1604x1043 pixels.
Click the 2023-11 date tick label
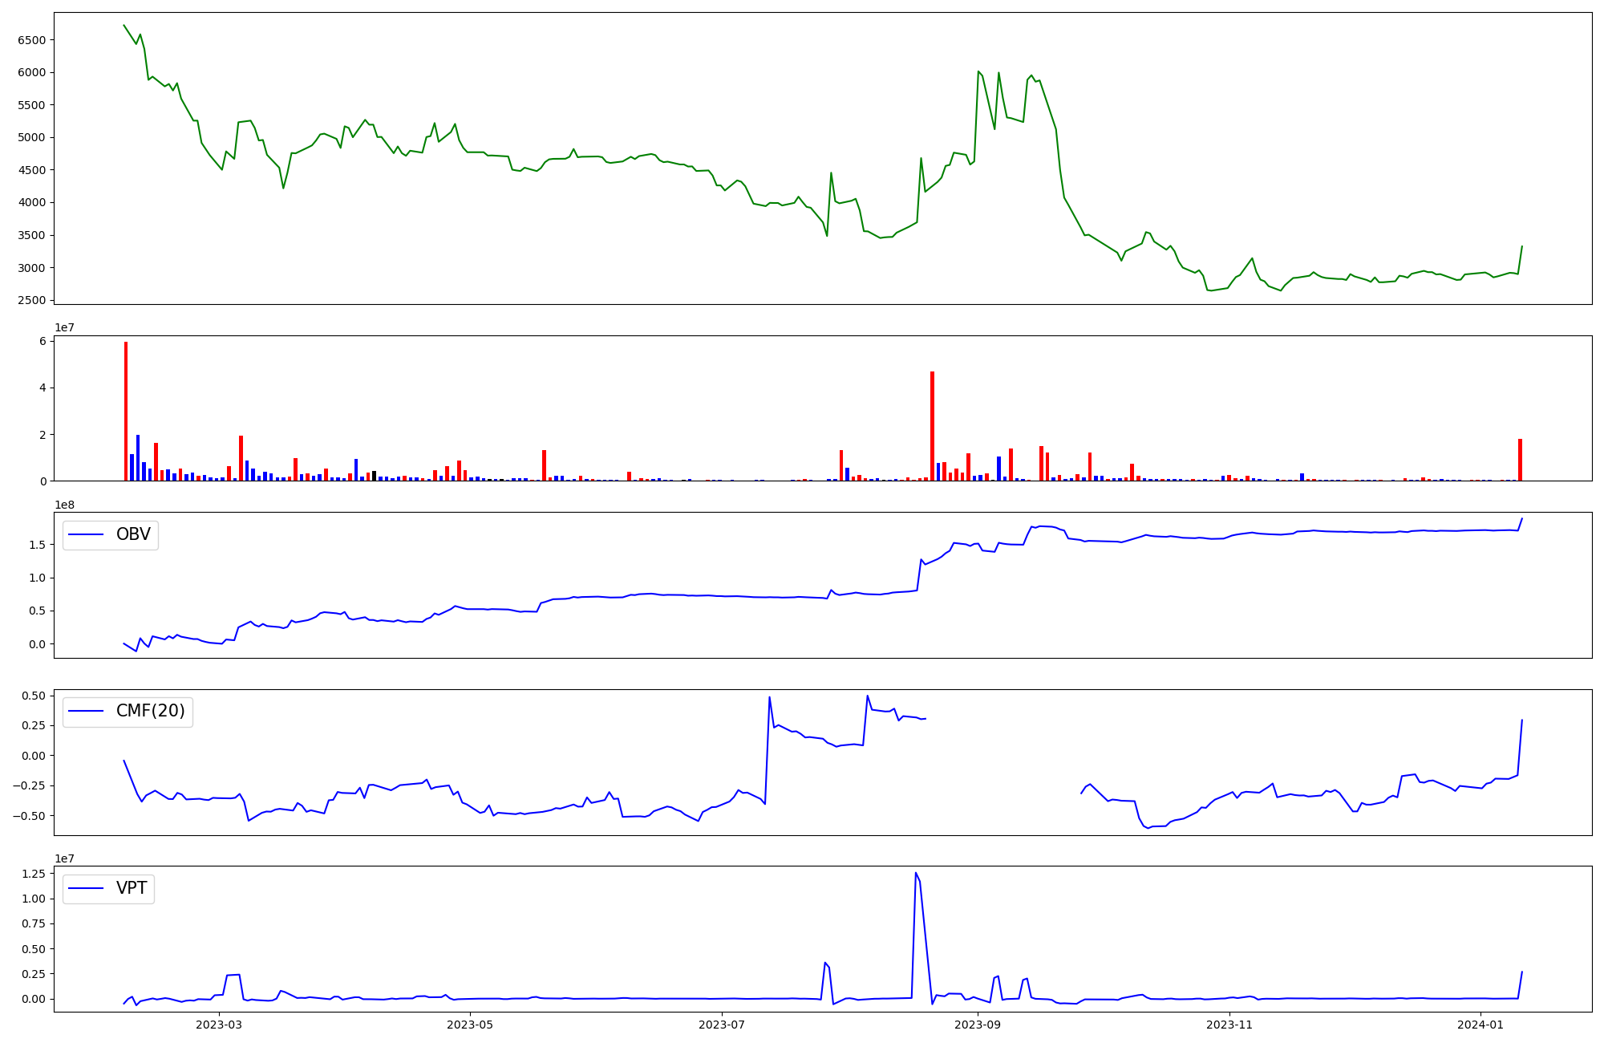pyautogui.click(x=1229, y=1025)
